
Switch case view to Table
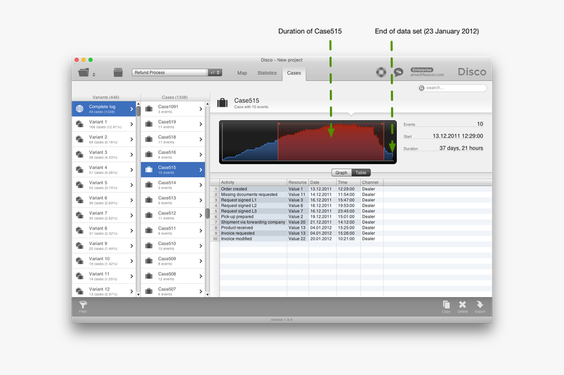[x=361, y=172]
